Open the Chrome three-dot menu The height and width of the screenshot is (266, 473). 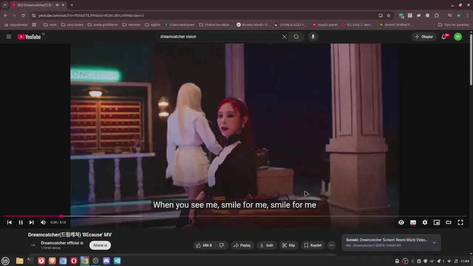pyautogui.click(x=467, y=16)
